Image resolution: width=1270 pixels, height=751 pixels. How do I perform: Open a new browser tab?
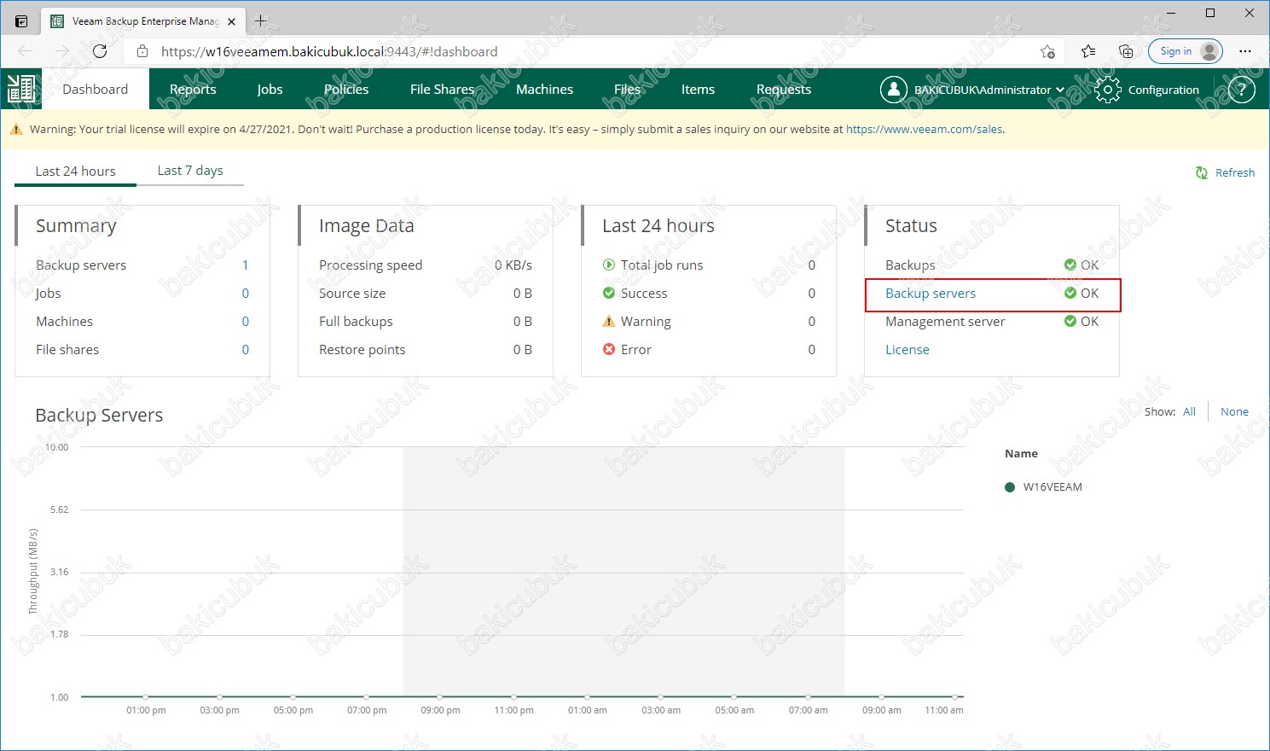click(x=260, y=20)
